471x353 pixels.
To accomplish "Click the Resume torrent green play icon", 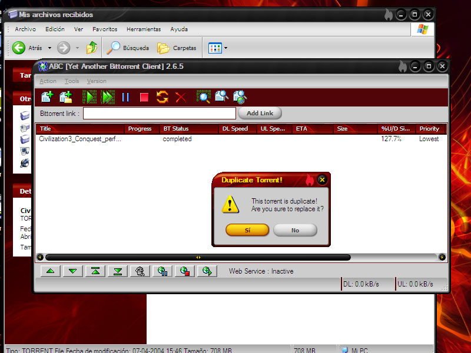I will [89, 97].
